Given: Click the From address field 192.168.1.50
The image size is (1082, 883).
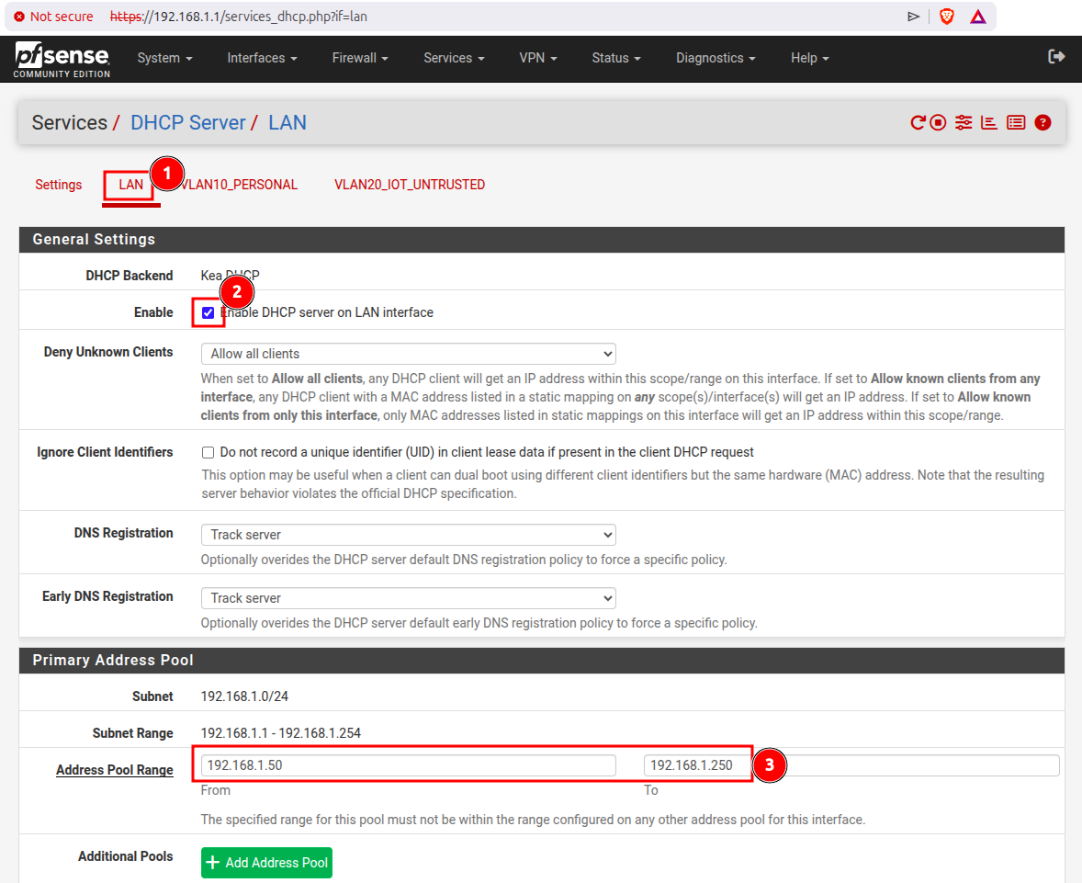Looking at the screenshot, I should (409, 765).
